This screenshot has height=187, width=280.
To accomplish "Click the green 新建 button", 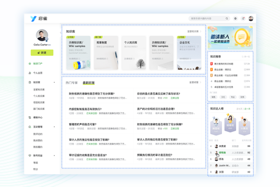I will 42,53.
